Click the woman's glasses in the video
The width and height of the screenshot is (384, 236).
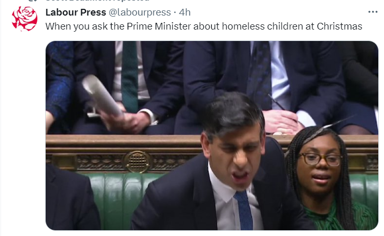pyautogui.click(x=320, y=159)
